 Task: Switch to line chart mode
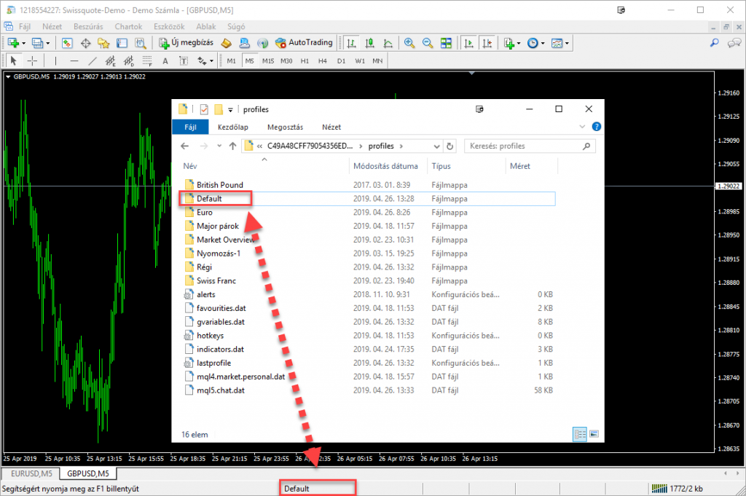[x=388, y=43]
